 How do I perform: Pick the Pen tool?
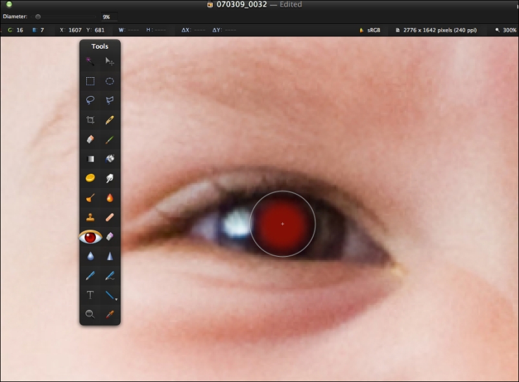pyautogui.click(x=90, y=276)
